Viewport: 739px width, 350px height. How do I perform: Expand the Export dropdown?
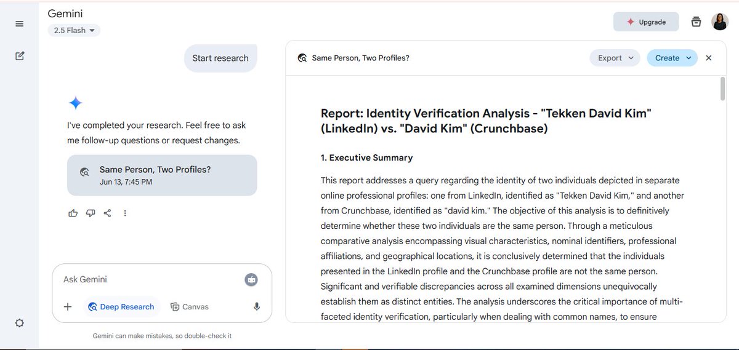coord(615,58)
